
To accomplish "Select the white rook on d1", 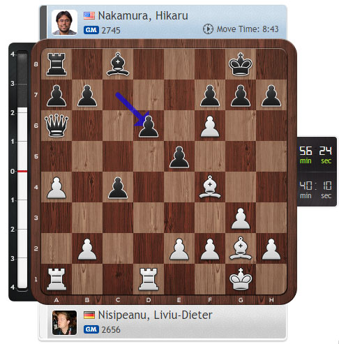I will point(149,279).
